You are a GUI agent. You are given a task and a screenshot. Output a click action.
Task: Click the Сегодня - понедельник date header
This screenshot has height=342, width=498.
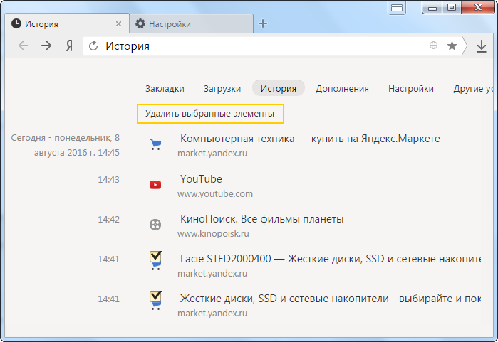pos(66,145)
